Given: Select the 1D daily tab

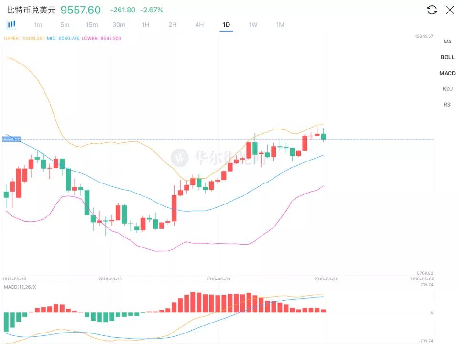Looking at the screenshot, I should [226, 25].
